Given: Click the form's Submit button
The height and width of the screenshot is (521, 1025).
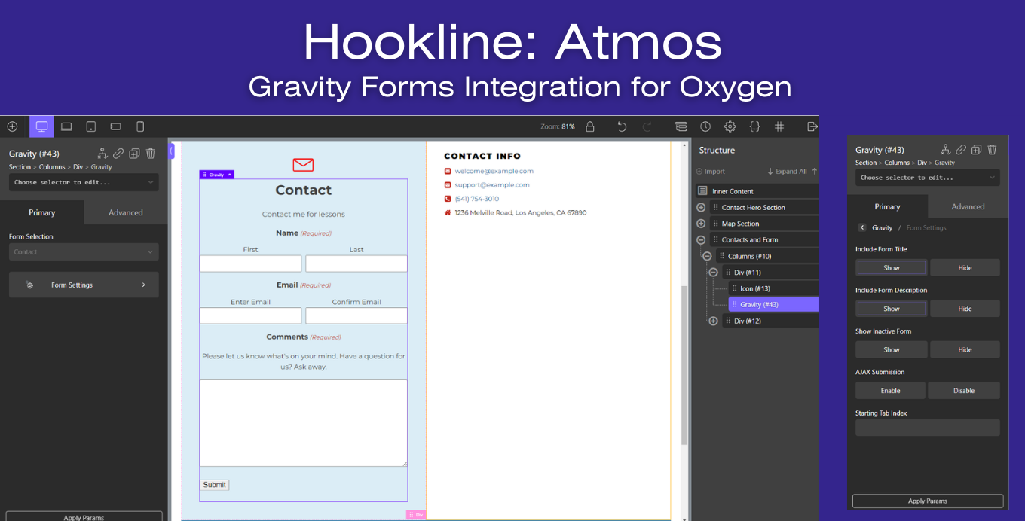Looking at the screenshot, I should (x=214, y=485).
